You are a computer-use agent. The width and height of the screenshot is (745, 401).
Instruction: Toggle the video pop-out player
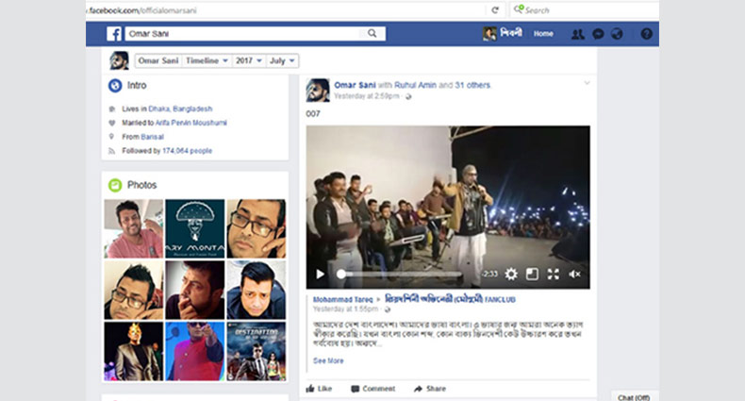[532, 274]
